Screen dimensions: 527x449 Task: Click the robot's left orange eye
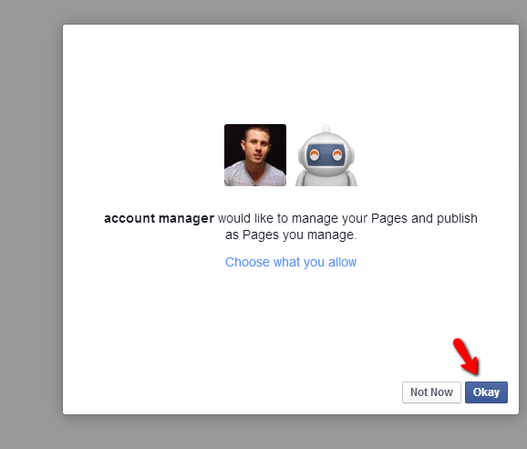pyautogui.click(x=315, y=155)
